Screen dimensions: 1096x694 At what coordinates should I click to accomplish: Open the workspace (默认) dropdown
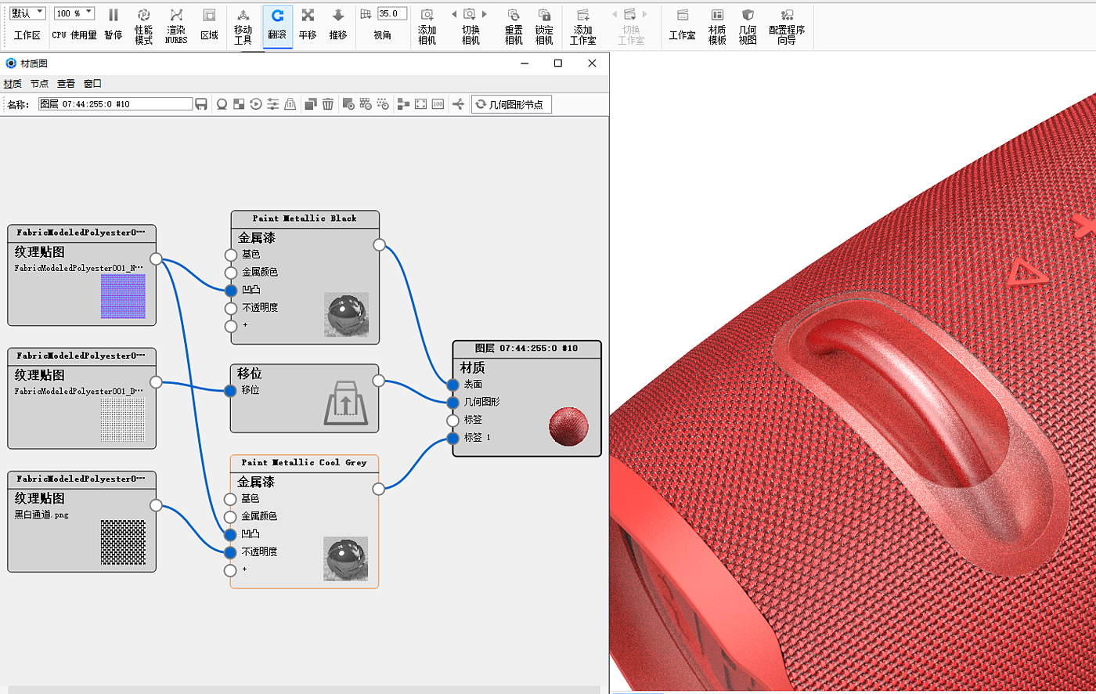(x=27, y=13)
